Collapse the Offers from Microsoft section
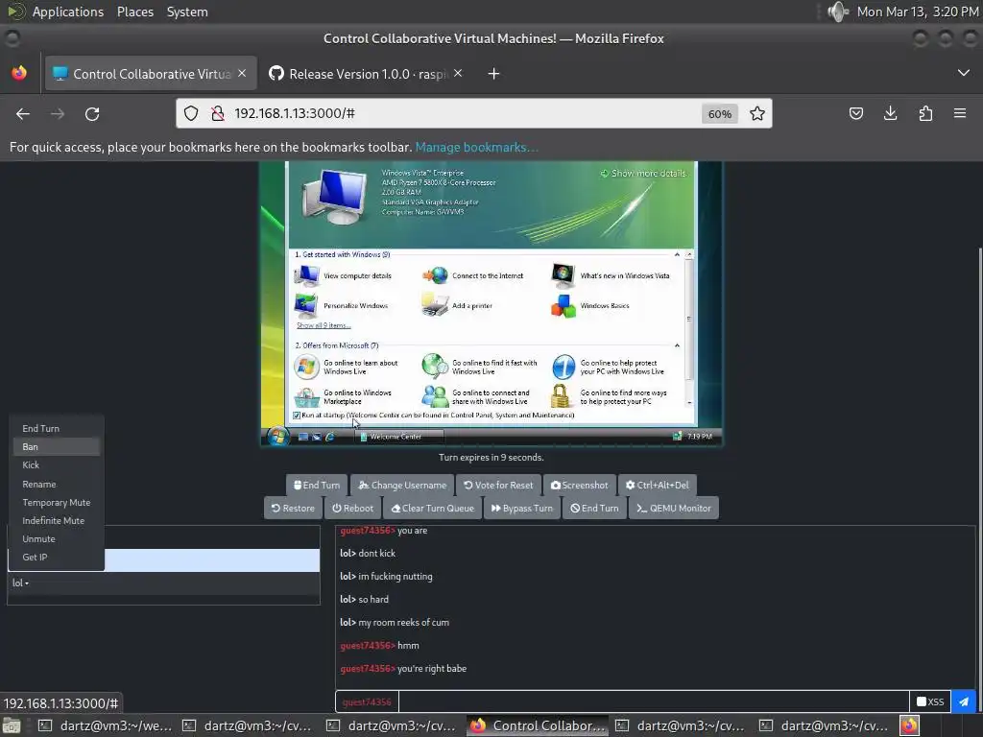Viewport: 983px width, 737px height. tap(677, 345)
